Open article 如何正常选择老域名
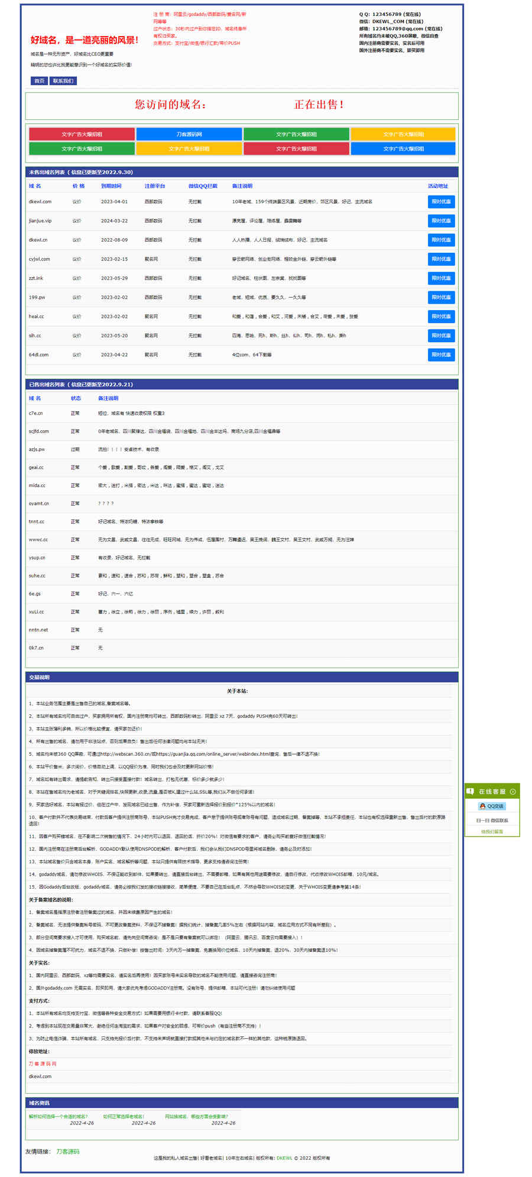Viewport: 532px width, 1177px height. pos(124,1117)
